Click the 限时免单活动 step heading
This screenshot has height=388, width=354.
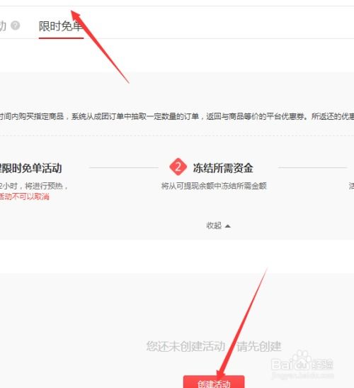(x=31, y=168)
